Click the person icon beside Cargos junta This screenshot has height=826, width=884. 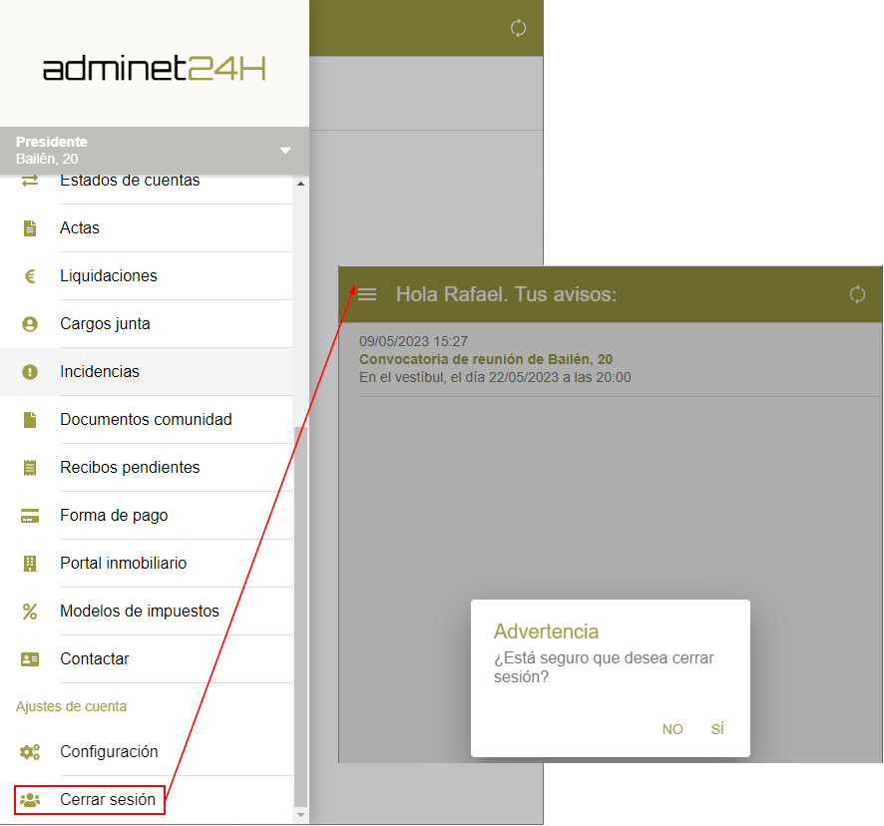(x=30, y=324)
